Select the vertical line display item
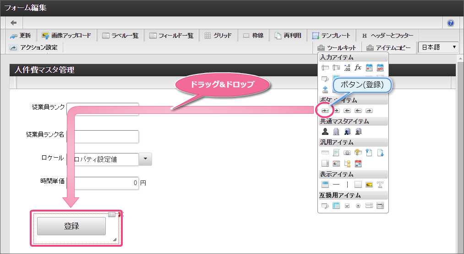 pos(347,185)
